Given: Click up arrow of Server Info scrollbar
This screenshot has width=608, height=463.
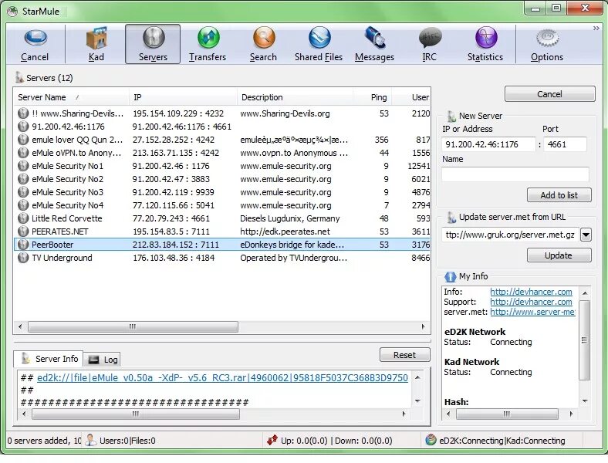Looking at the screenshot, I should 417,377.
